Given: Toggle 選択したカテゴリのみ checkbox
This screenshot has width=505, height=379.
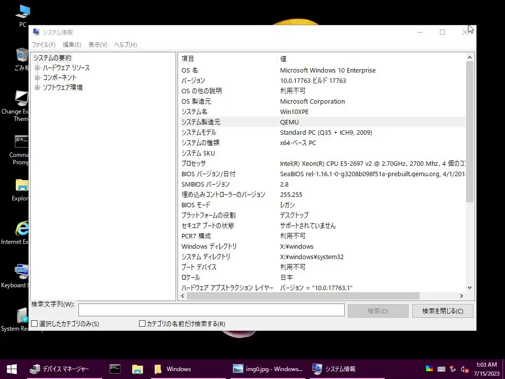Looking at the screenshot, I should point(35,323).
